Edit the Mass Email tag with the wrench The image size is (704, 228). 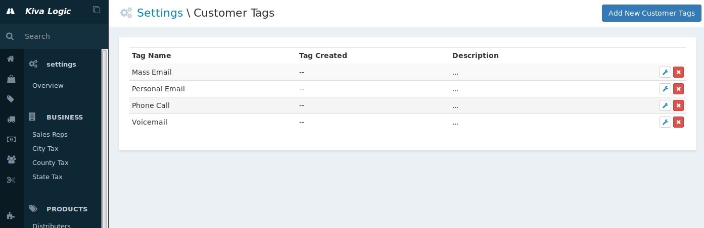pos(665,72)
